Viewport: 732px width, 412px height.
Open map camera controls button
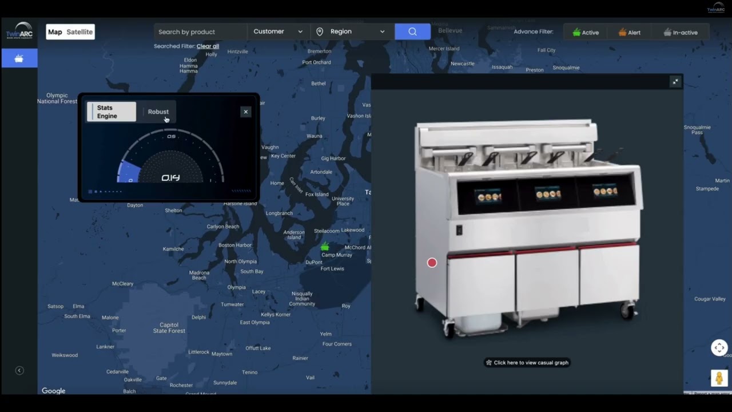point(719,347)
